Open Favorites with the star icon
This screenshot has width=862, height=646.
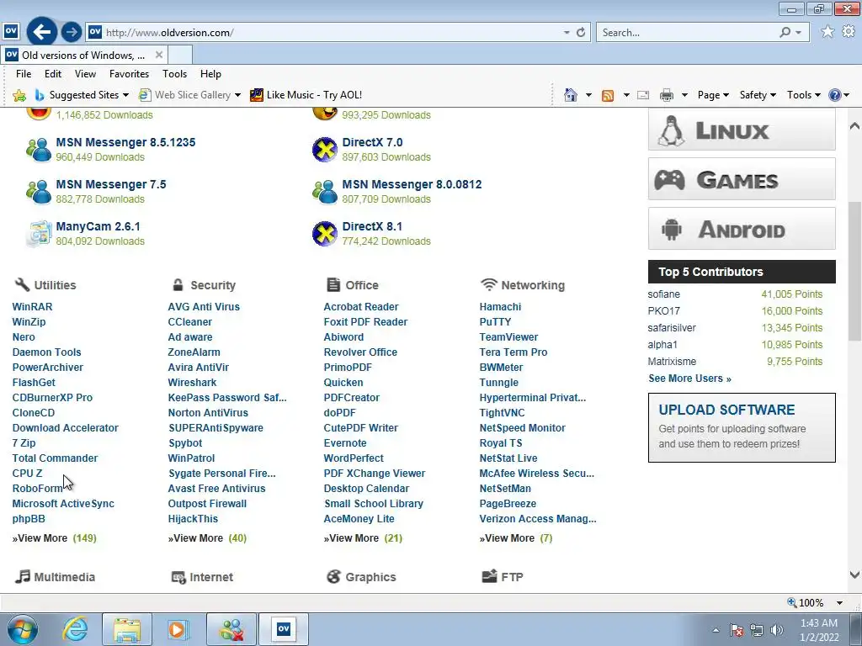pyautogui.click(x=827, y=32)
